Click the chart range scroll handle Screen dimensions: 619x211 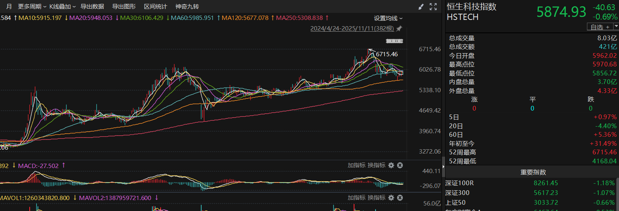tap(394, 41)
